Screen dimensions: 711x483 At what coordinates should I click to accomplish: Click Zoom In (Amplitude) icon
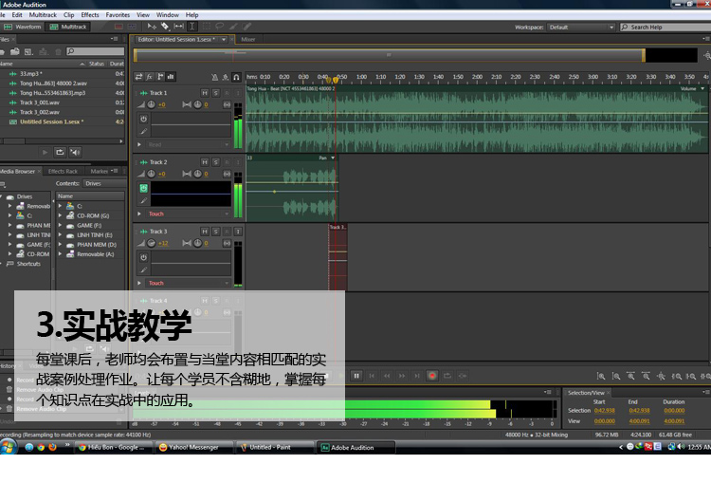601,376
